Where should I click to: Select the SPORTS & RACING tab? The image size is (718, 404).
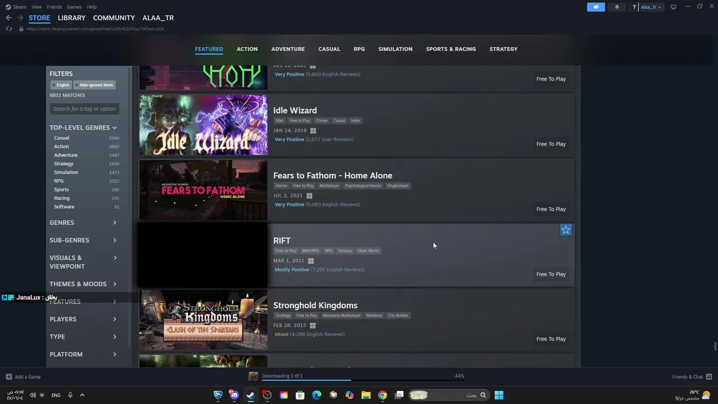point(450,49)
